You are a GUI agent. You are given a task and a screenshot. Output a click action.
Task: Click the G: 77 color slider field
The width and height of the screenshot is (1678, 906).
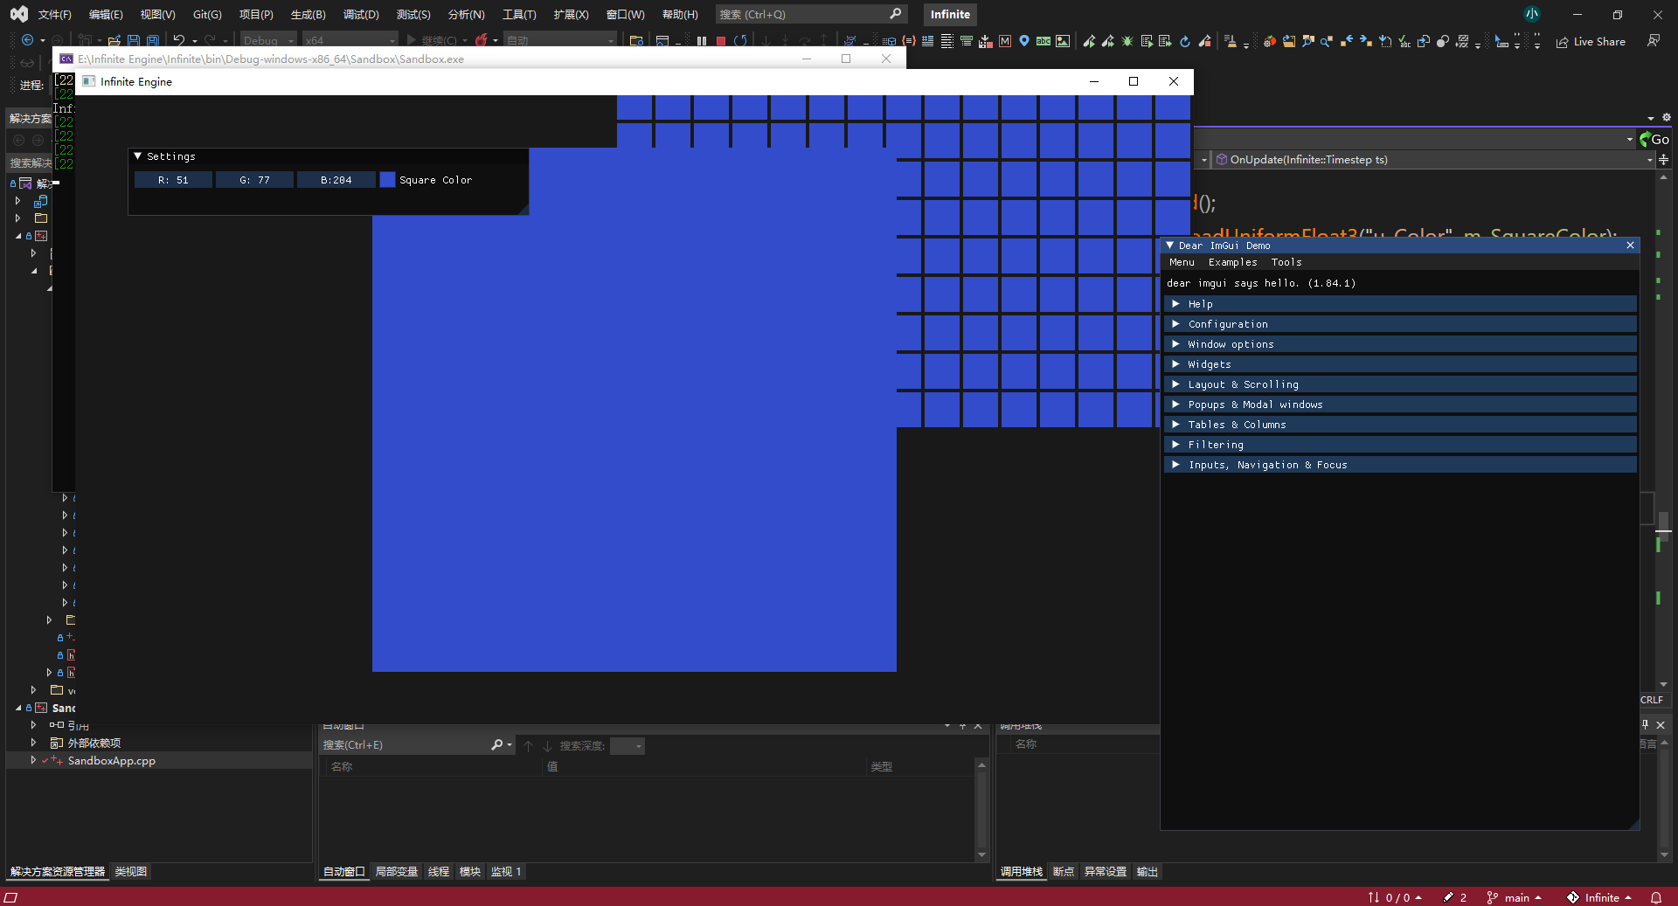[x=254, y=180]
